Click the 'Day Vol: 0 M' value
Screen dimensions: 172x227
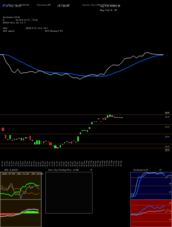[x=108, y=10]
